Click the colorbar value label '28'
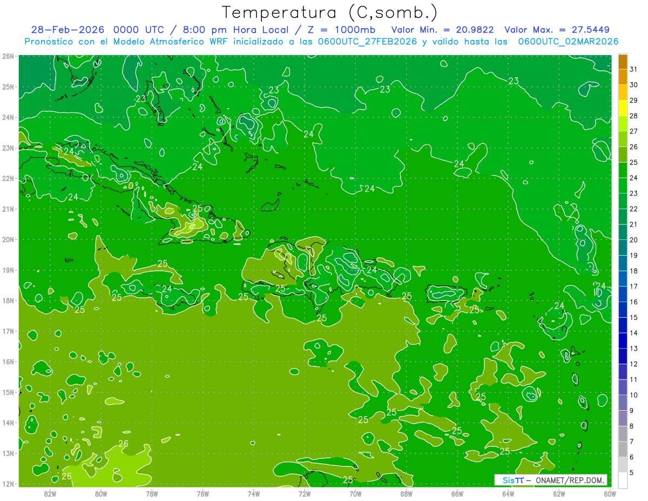Image resolution: width=648 pixels, height=501 pixels. coord(633,116)
